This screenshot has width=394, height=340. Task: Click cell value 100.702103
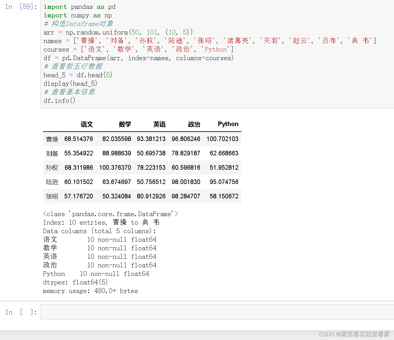tap(222, 139)
